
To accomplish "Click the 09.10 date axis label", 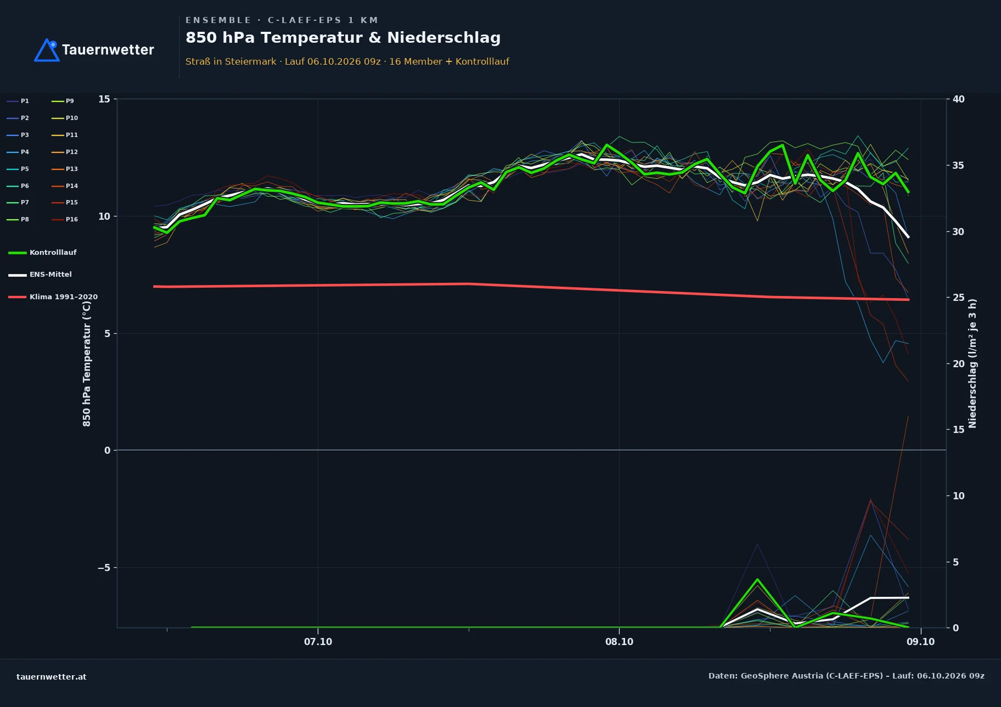I will (x=920, y=642).
